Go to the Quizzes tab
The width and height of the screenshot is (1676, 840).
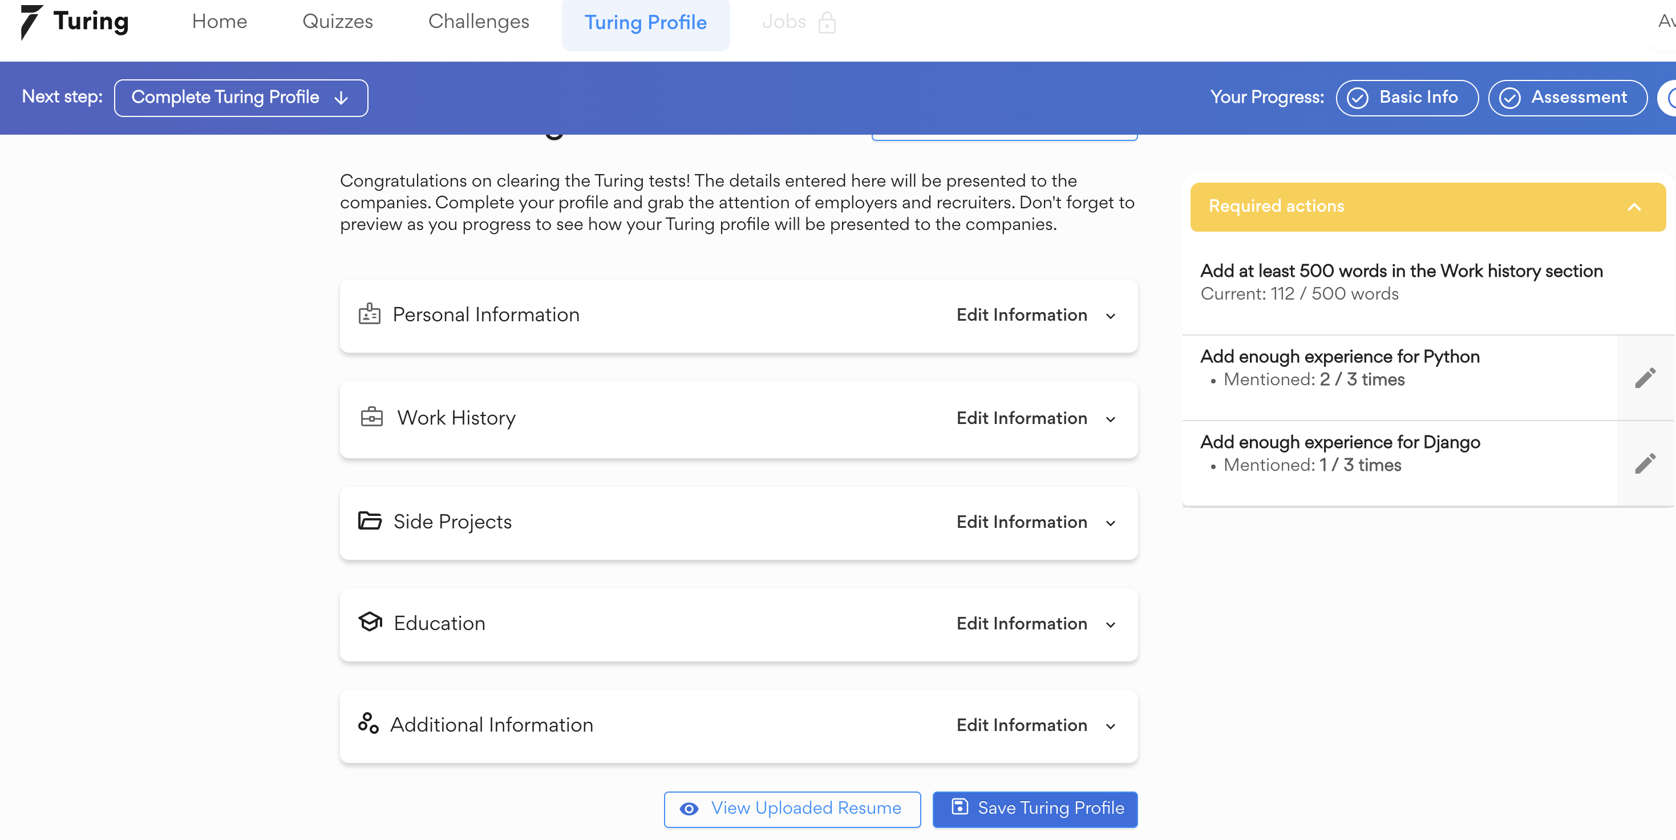(337, 22)
